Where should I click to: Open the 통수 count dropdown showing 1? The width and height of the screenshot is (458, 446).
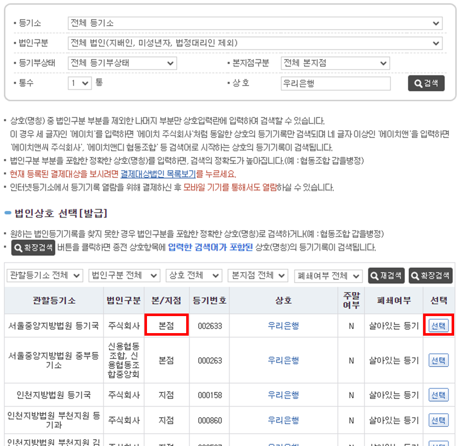(80, 83)
